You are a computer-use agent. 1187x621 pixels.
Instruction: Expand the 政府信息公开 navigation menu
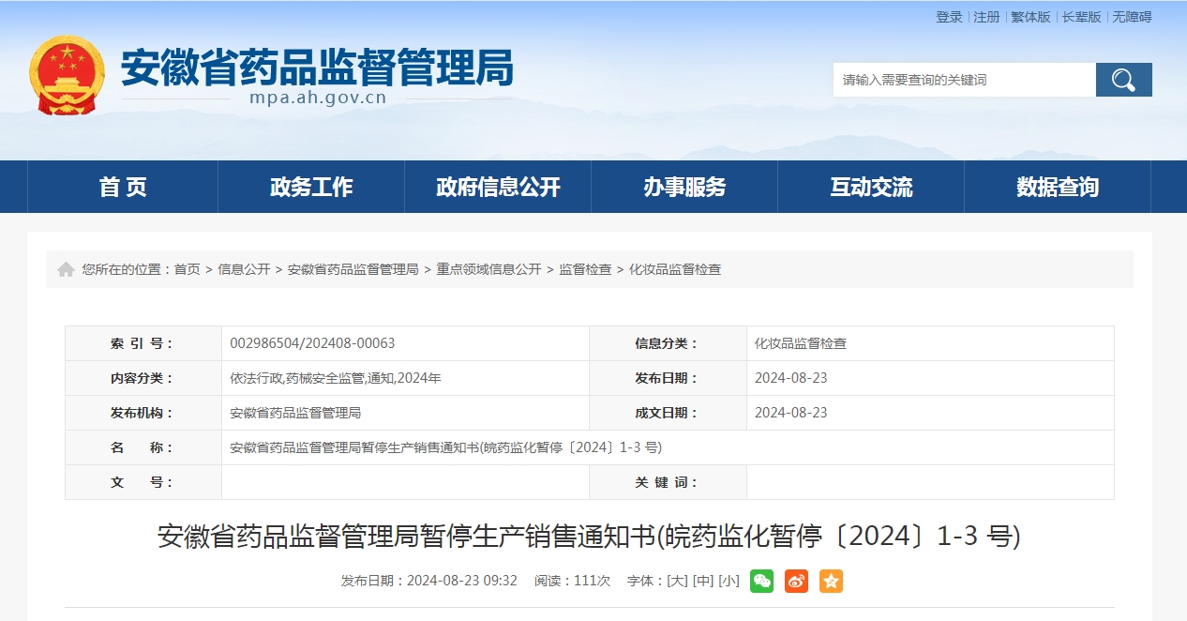[x=498, y=187]
